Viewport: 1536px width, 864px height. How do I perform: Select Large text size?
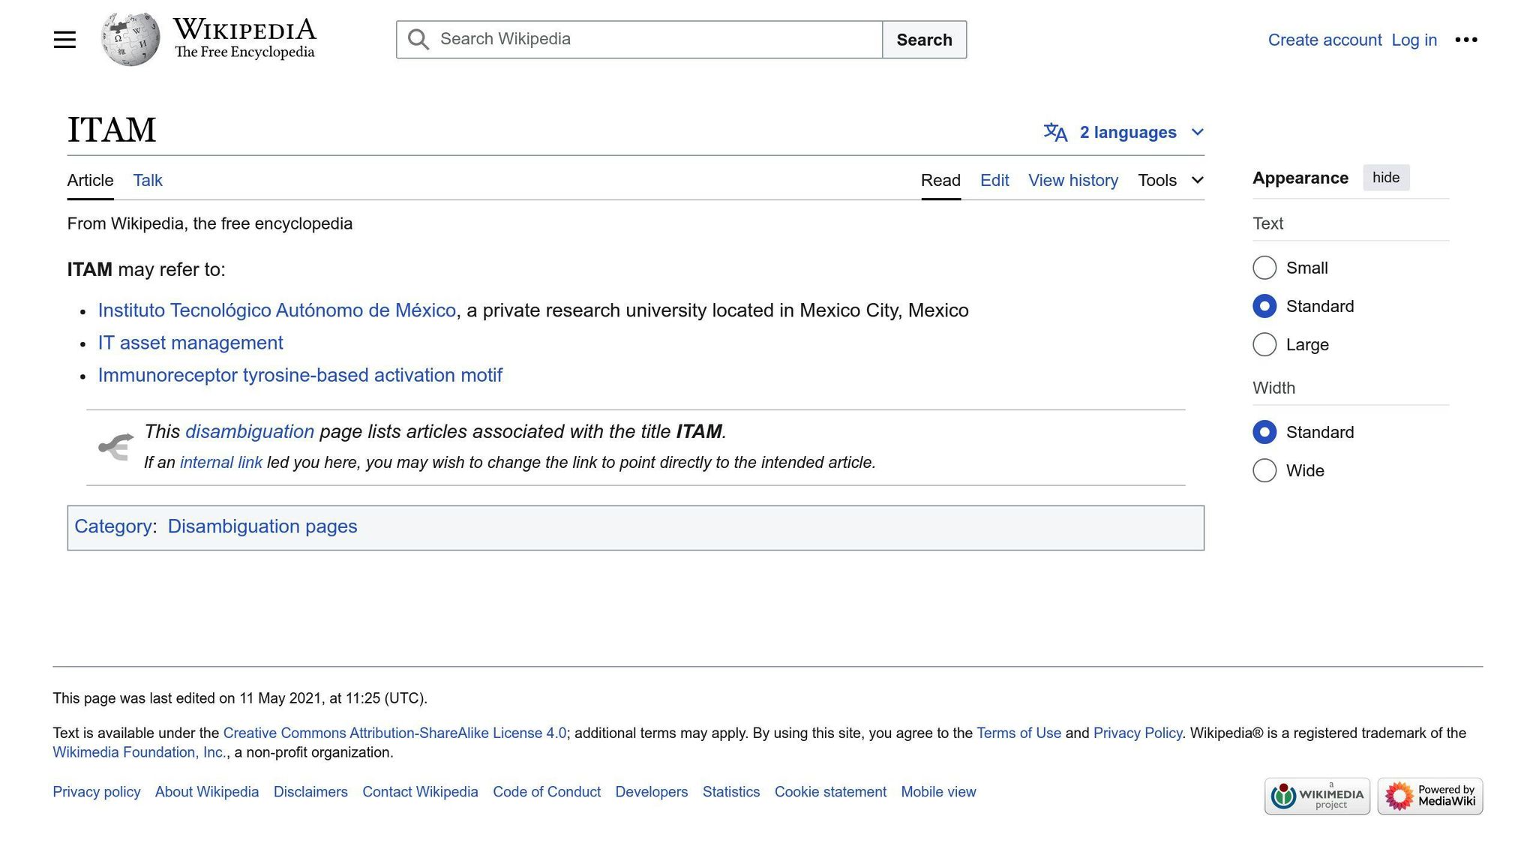pyautogui.click(x=1264, y=344)
